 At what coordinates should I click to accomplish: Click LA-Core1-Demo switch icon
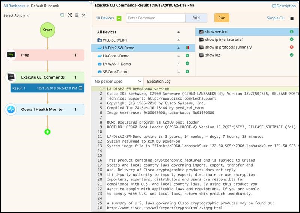tap(99, 56)
